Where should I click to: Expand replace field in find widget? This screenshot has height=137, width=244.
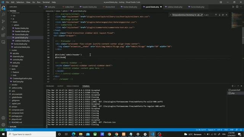tap(170, 15)
